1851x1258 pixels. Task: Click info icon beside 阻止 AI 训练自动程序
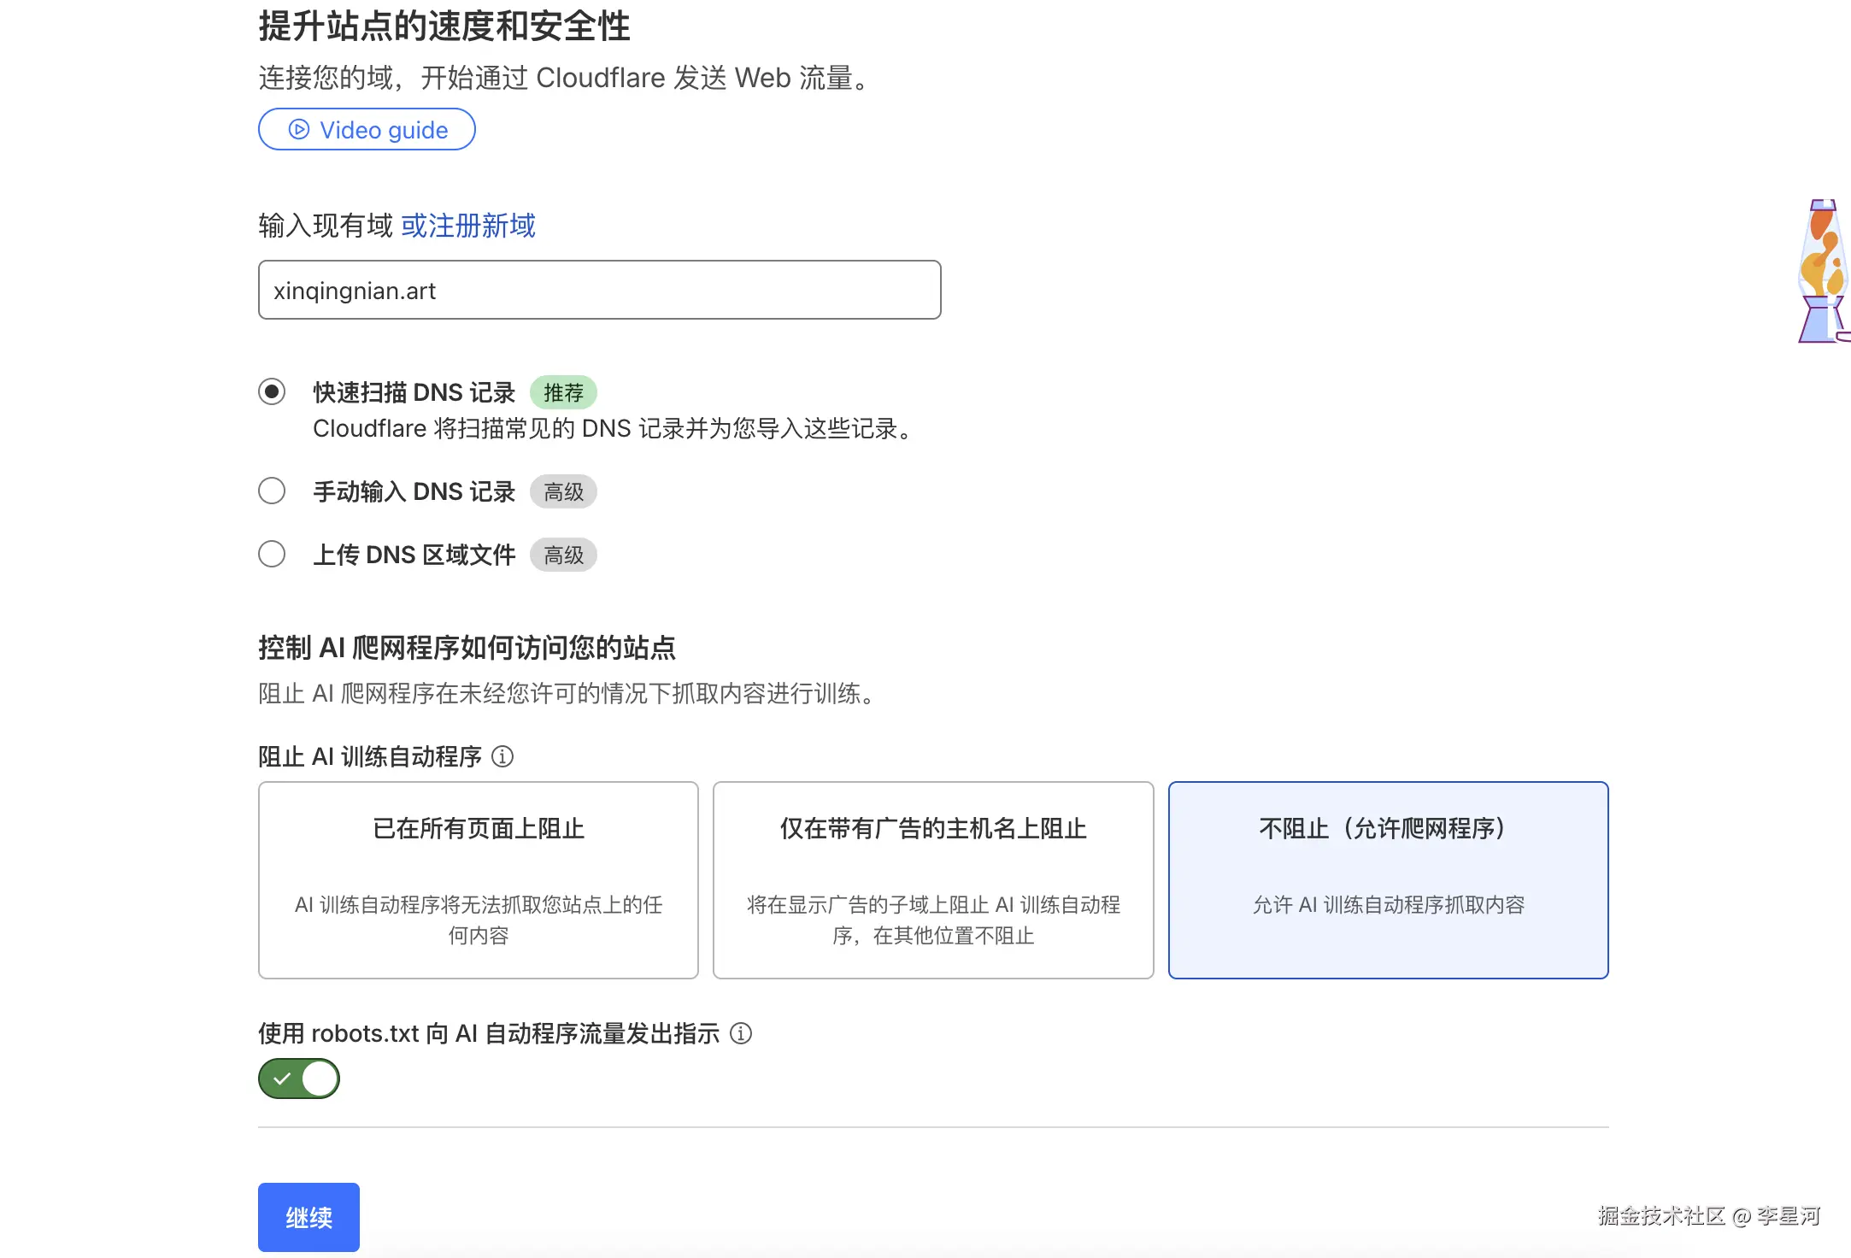(502, 756)
